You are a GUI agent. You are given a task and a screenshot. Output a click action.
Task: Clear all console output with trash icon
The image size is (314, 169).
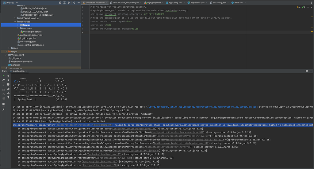pos(8,97)
